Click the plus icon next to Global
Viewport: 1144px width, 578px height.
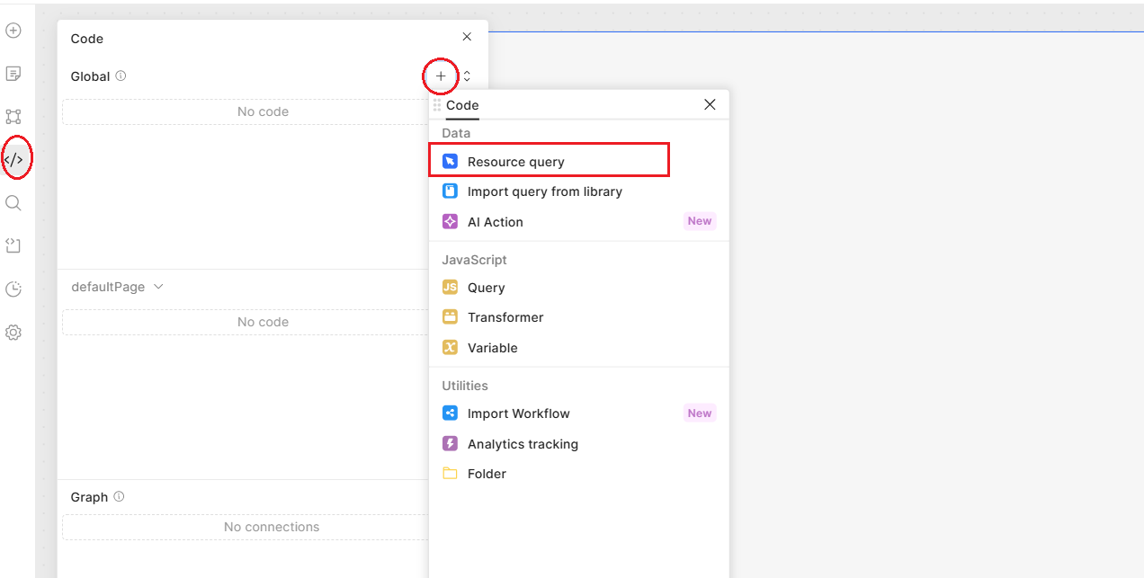(441, 76)
